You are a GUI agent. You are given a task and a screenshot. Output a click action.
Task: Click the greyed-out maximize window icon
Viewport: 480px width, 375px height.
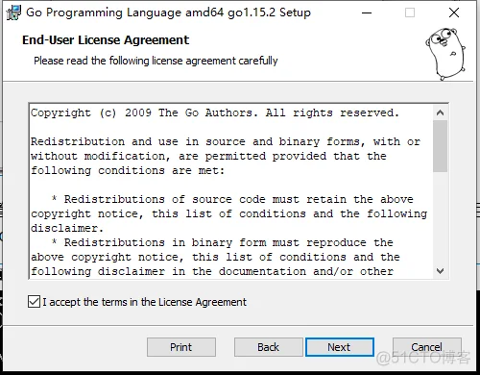pyautogui.click(x=410, y=12)
